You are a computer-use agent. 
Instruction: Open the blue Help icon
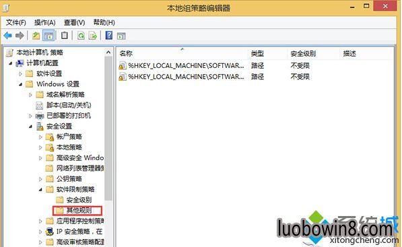(x=109, y=35)
